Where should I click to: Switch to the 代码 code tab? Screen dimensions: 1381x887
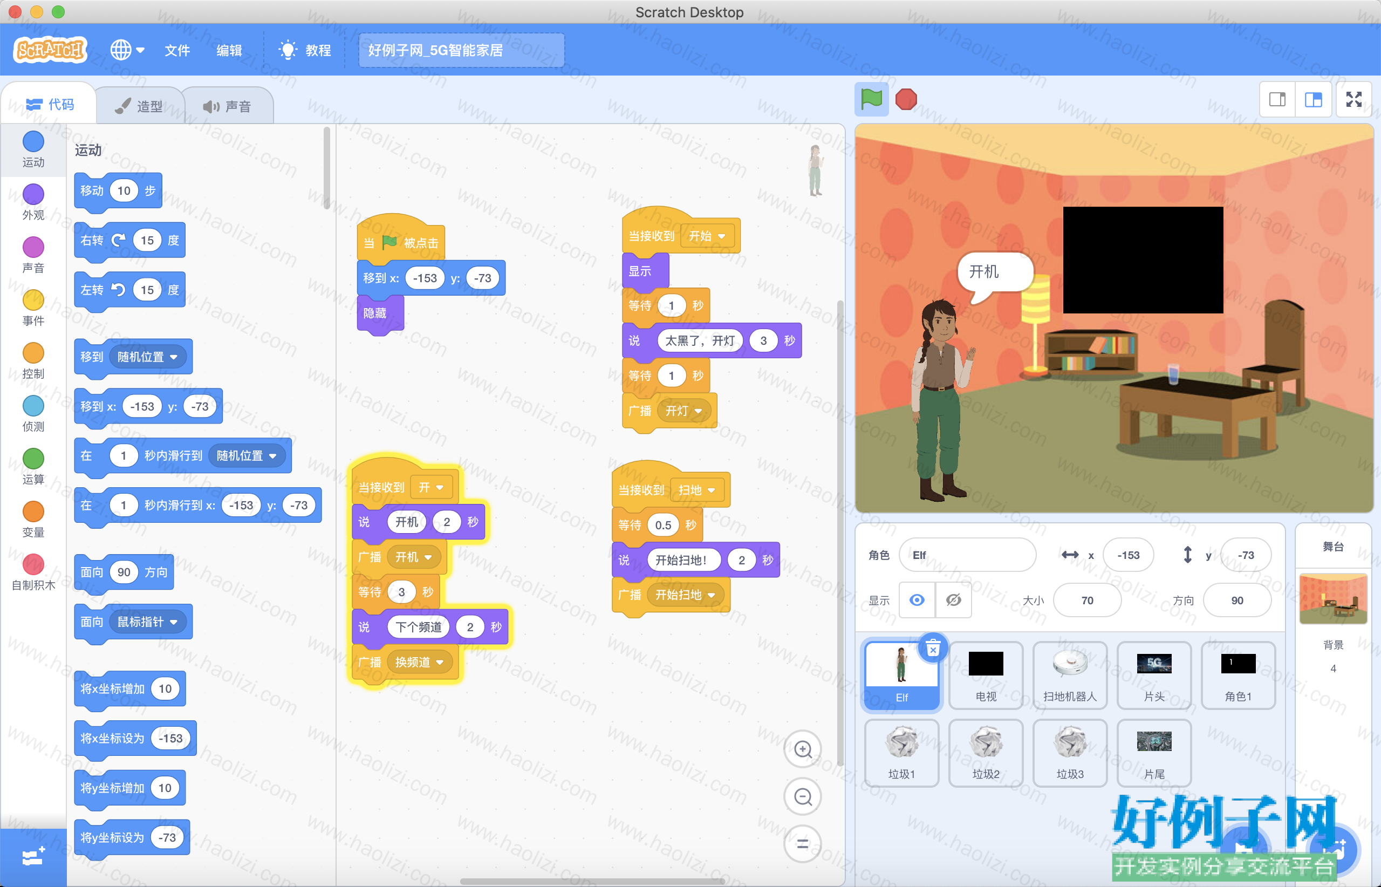[x=50, y=104]
